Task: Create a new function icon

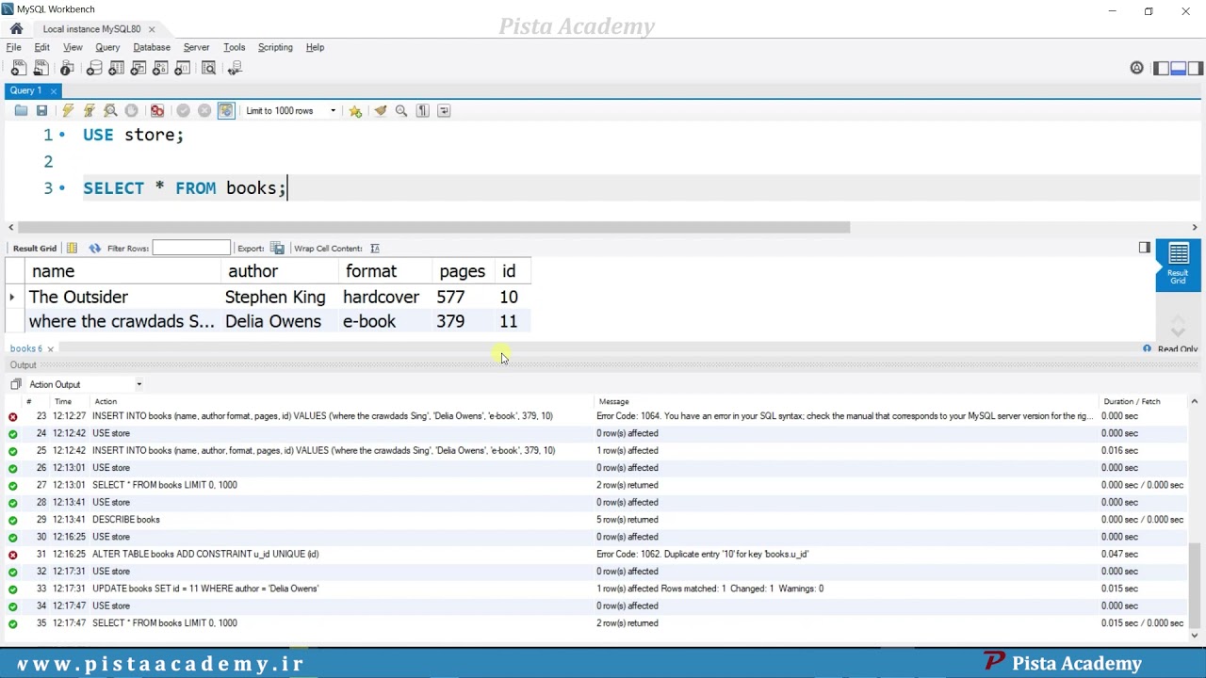Action: click(x=182, y=68)
